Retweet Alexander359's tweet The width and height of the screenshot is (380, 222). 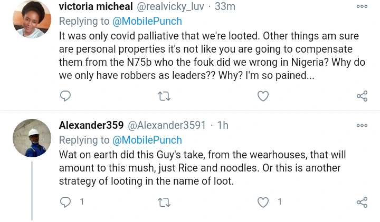tap(164, 202)
